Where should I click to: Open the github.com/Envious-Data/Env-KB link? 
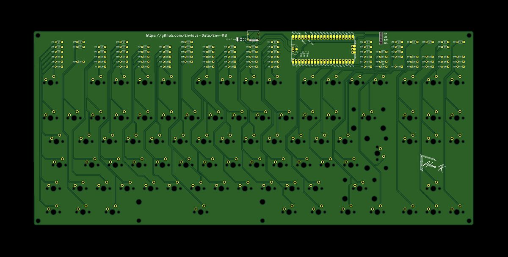click(186, 36)
